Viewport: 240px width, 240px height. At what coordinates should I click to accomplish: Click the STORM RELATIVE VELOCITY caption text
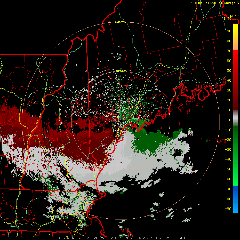[x=85, y=238]
